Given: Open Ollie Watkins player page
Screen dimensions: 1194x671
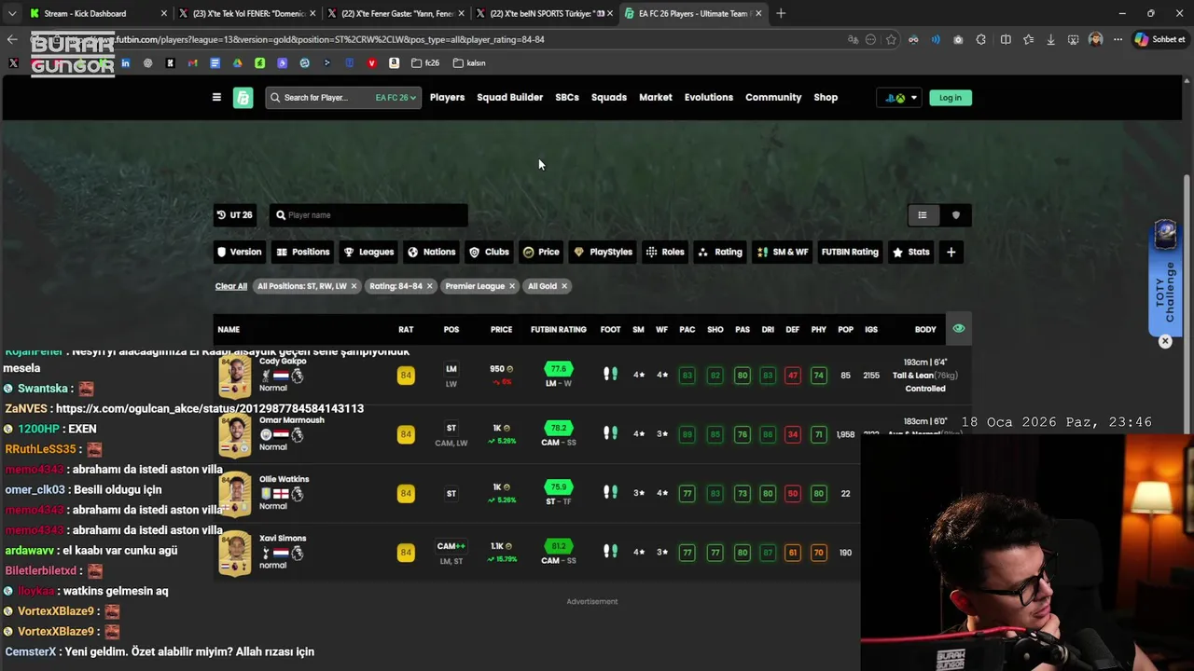Looking at the screenshot, I should 284,479.
